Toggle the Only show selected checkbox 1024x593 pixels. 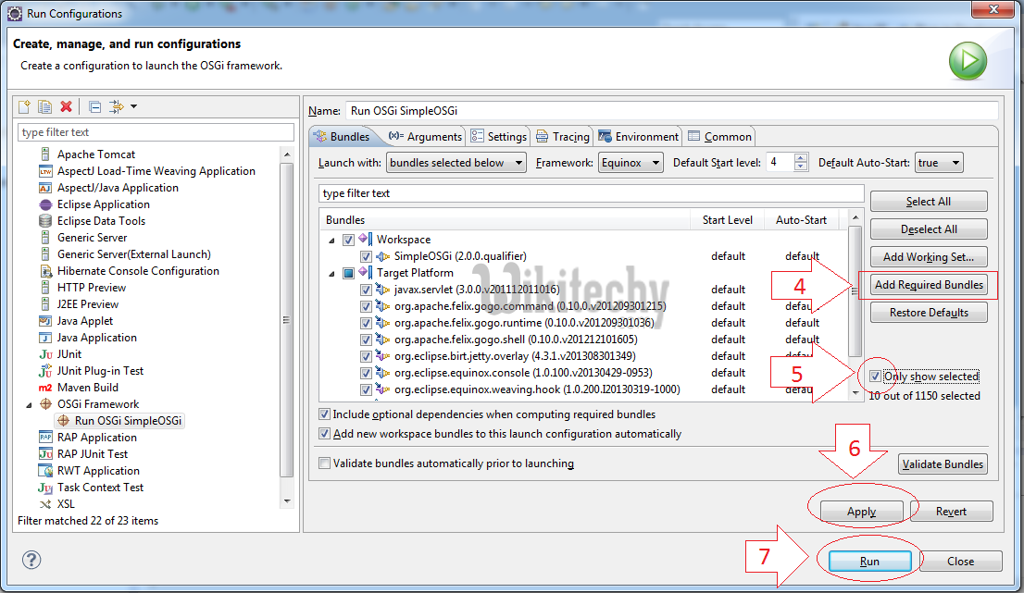pos(876,377)
